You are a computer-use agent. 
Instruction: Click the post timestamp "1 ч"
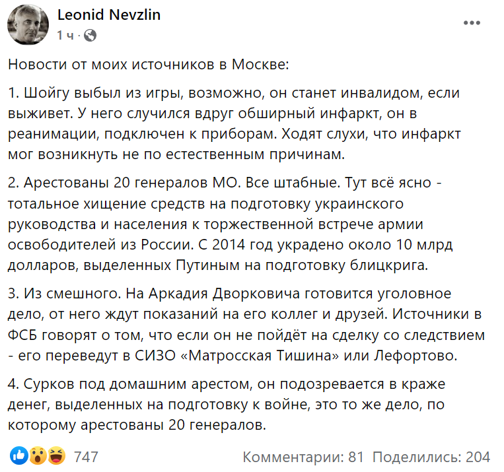coord(66,35)
